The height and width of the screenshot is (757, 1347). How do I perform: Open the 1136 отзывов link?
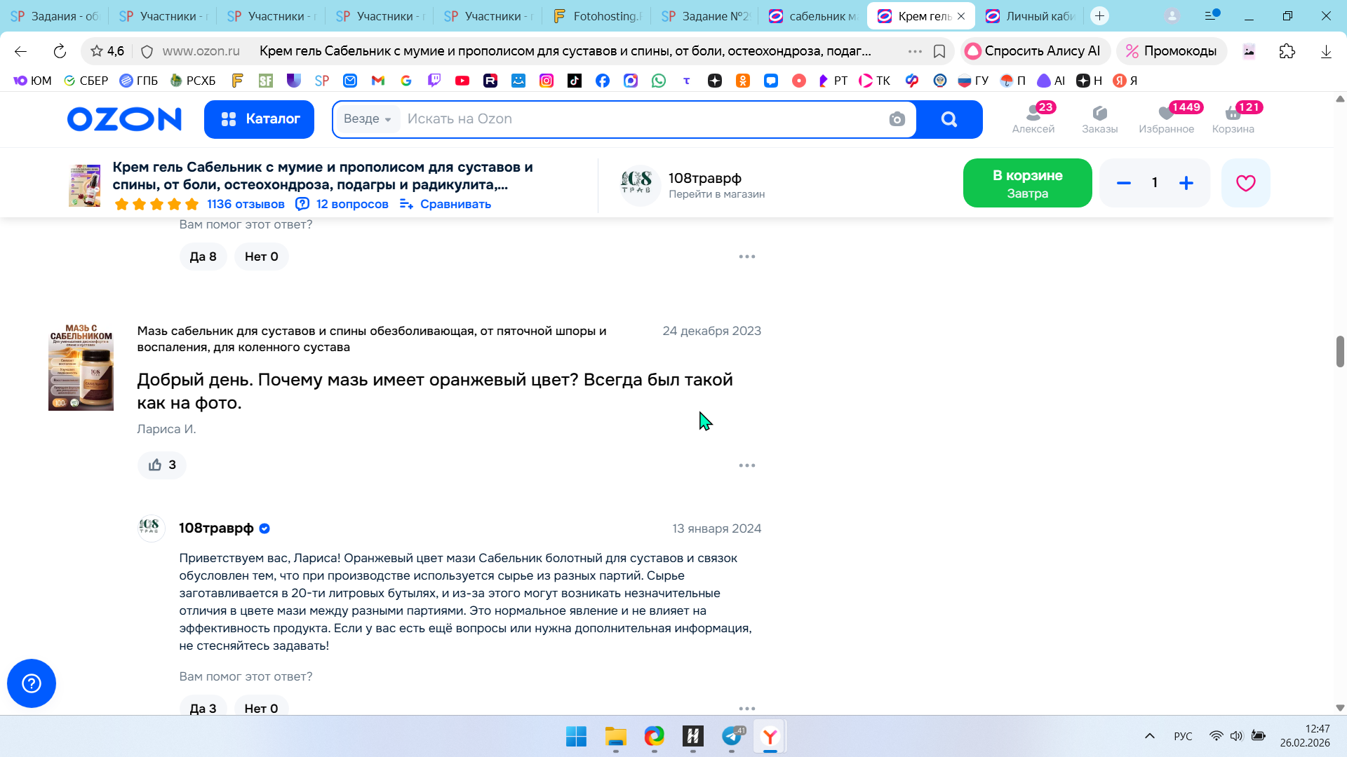(x=246, y=204)
